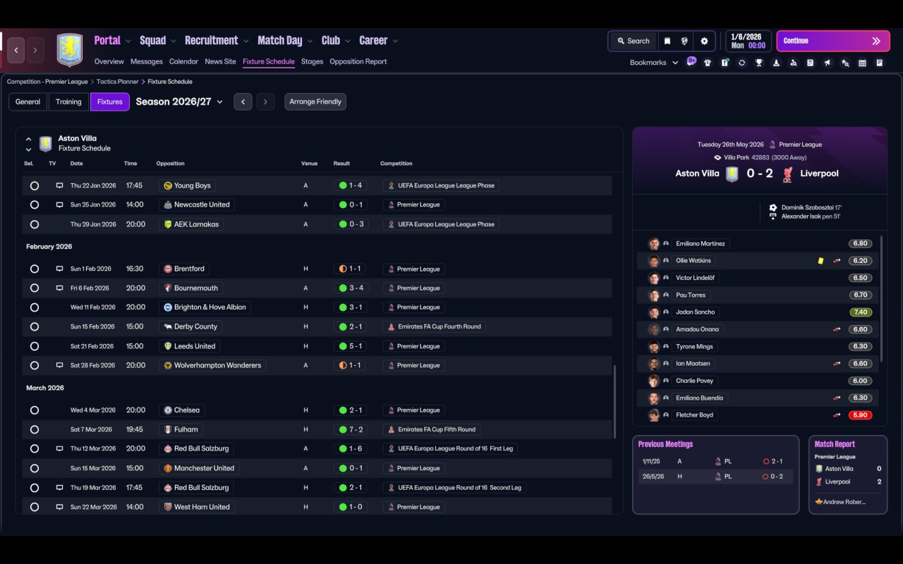Open the world globe icon in top bar
Viewport: 903px width, 564px height.
[x=684, y=41]
